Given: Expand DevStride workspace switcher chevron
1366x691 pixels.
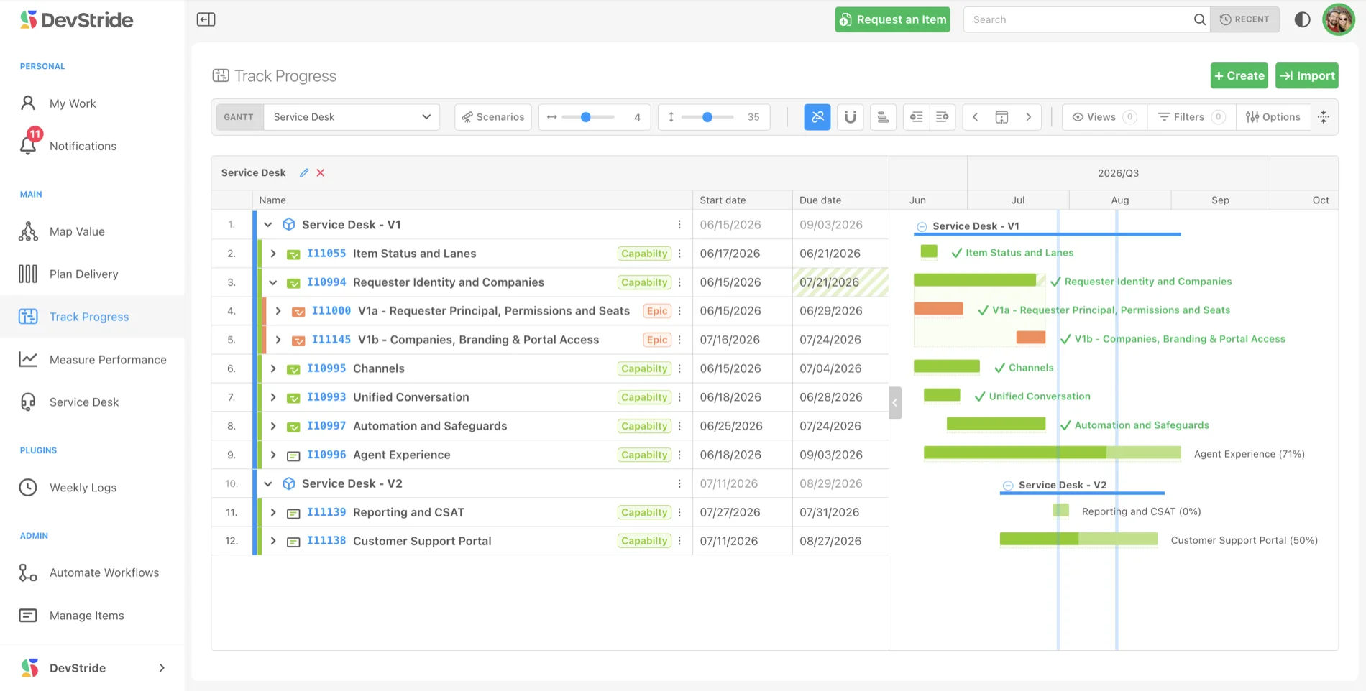Looking at the screenshot, I should [162, 668].
